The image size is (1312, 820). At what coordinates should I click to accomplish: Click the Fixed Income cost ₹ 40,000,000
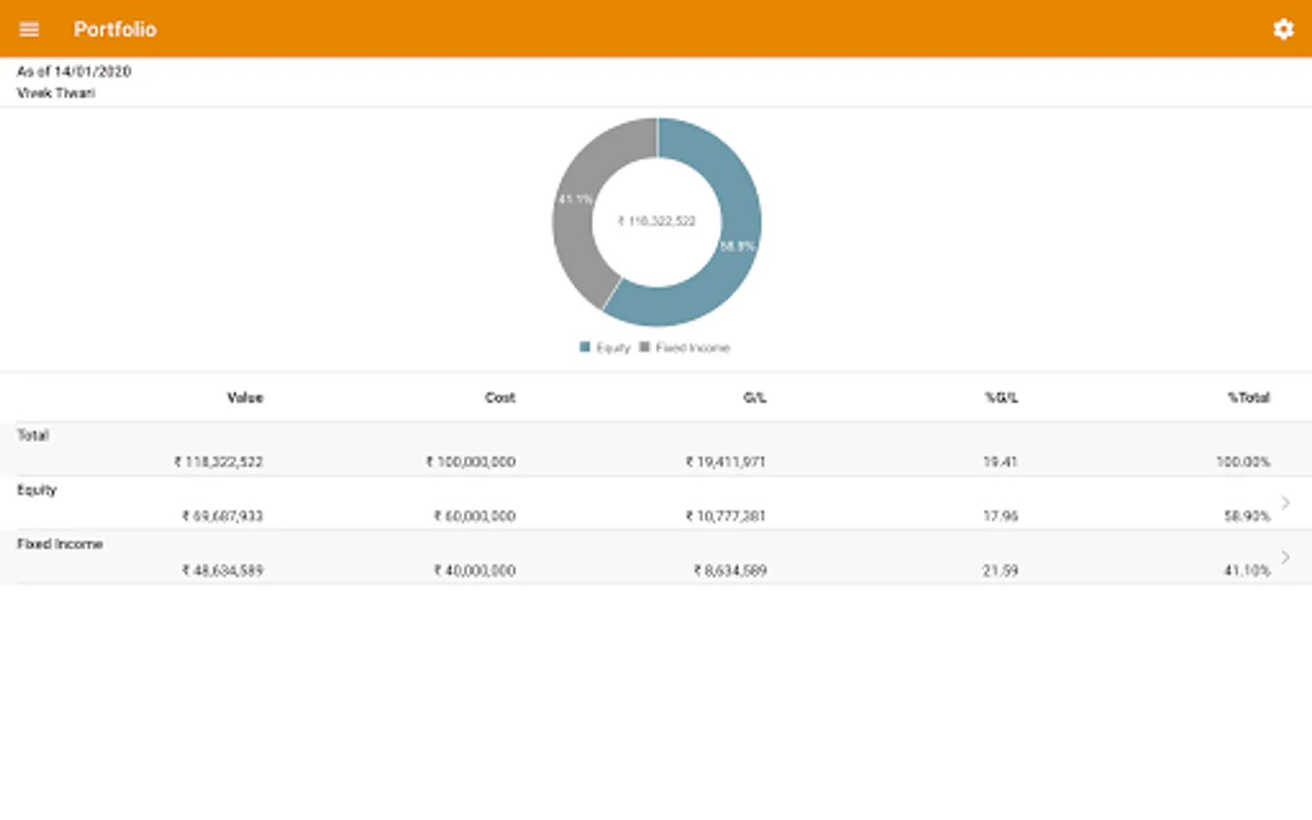pos(475,570)
